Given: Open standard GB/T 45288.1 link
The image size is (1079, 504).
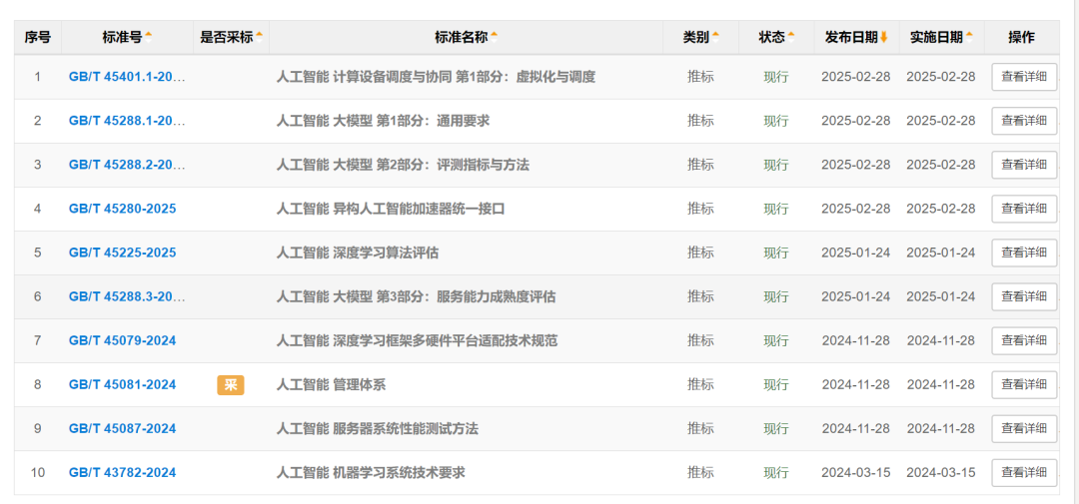Looking at the screenshot, I should tap(127, 121).
